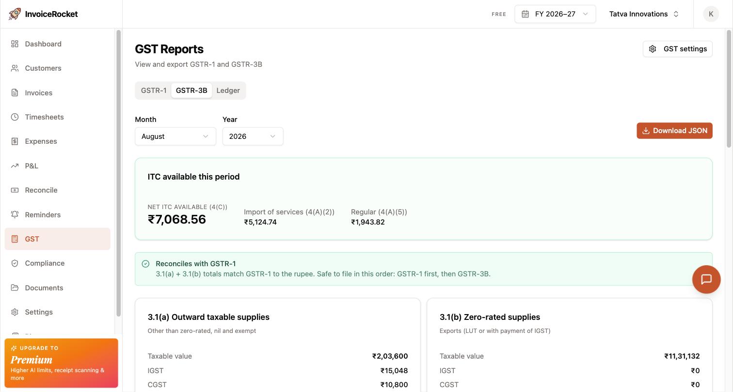Click the zero-rated taxable value ₹11,31,132
Image resolution: width=733 pixels, height=392 pixels.
pyautogui.click(x=682, y=356)
